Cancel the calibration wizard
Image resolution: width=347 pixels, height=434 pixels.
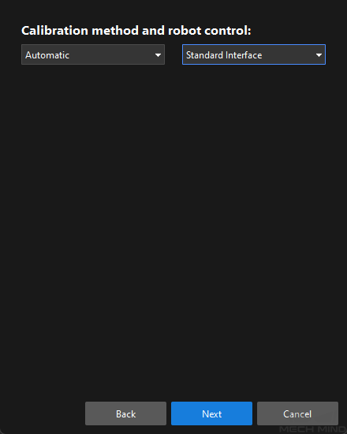(297, 413)
